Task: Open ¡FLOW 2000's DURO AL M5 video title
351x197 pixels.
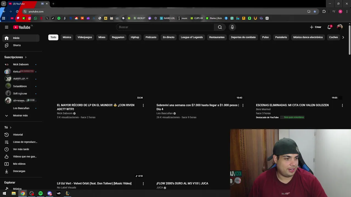Action: (x=182, y=184)
